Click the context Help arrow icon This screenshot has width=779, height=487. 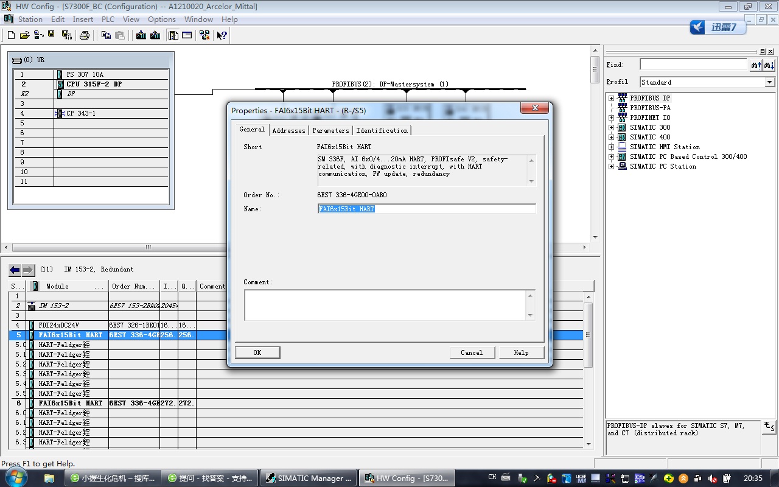[x=222, y=35]
